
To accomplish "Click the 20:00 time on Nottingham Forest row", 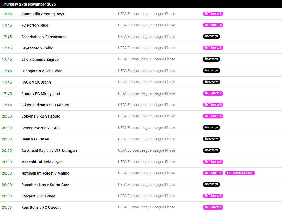I will (7, 174).
